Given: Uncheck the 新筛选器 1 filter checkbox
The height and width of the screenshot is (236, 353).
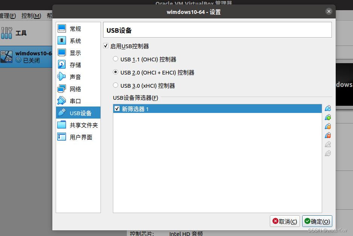Looking at the screenshot, I should coord(117,108).
